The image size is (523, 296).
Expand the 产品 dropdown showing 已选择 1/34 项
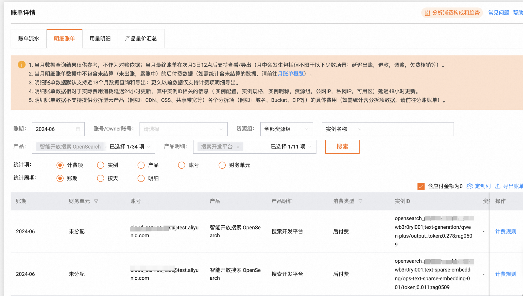click(93, 147)
